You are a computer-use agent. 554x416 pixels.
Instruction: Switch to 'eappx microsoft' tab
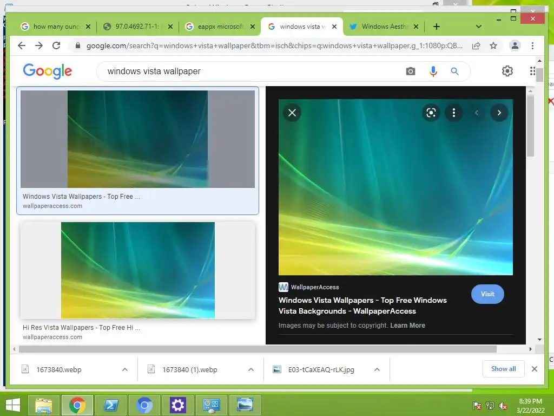pyautogui.click(x=216, y=27)
